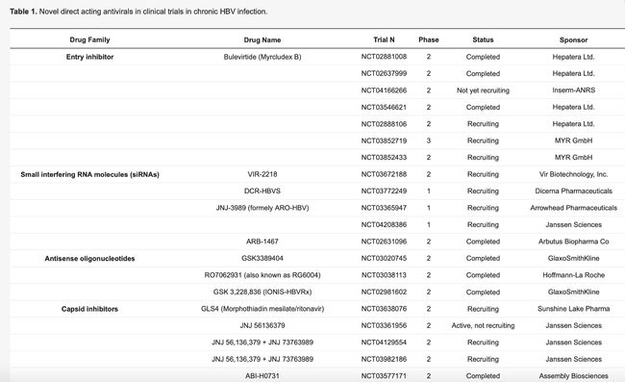
Task: Select trial number NCT03546621
Action: pyautogui.click(x=384, y=107)
